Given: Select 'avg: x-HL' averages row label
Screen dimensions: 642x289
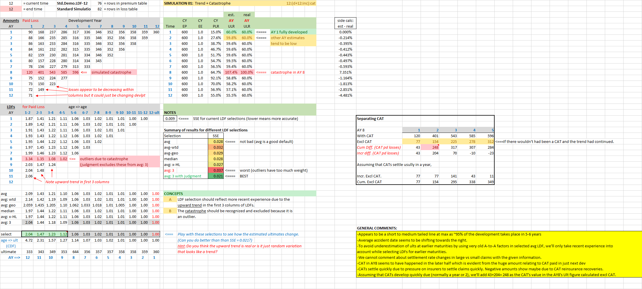Looking at the screenshot, I should click(x=9, y=217).
